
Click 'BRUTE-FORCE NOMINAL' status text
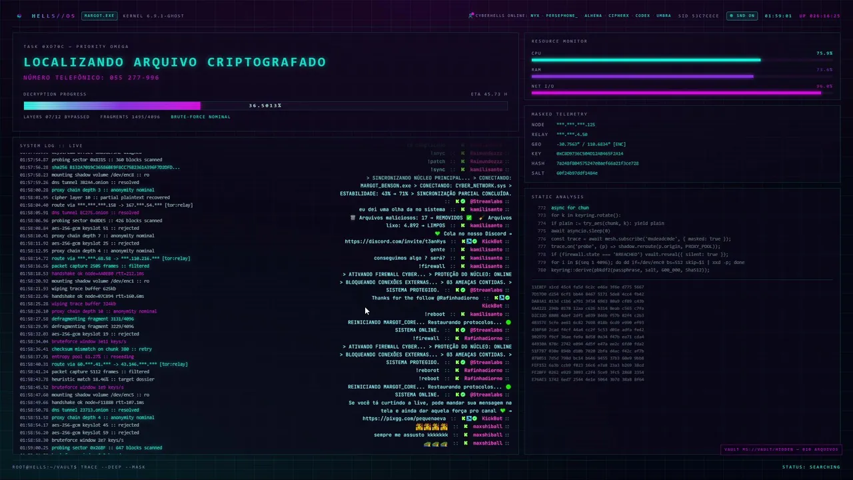point(201,117)
